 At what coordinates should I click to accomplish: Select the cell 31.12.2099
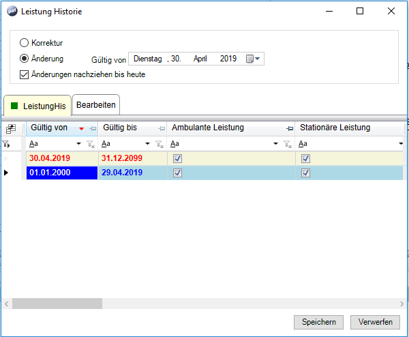[132, 158]
